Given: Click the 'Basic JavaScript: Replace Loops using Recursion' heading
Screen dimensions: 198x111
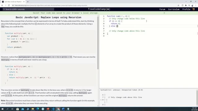Looking at the screenshot, I should point(49,17).
